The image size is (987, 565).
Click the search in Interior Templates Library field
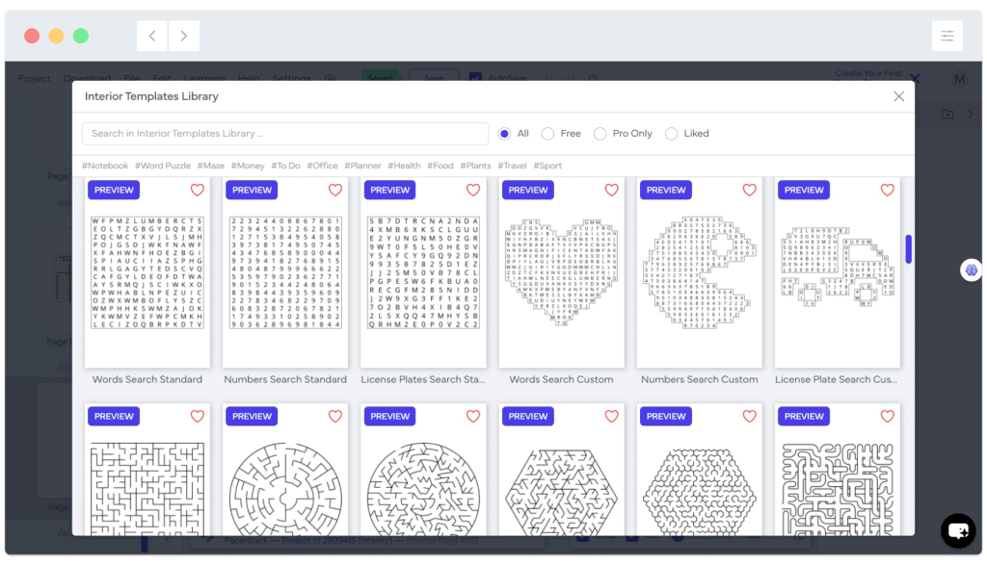click(x=285, y=133)
